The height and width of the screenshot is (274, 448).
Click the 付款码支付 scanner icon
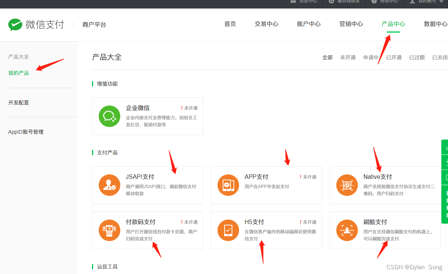109,230
